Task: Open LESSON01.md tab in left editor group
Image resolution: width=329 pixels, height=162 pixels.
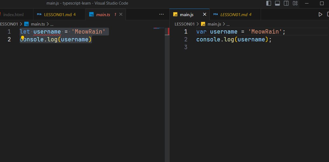Action: 58,15
